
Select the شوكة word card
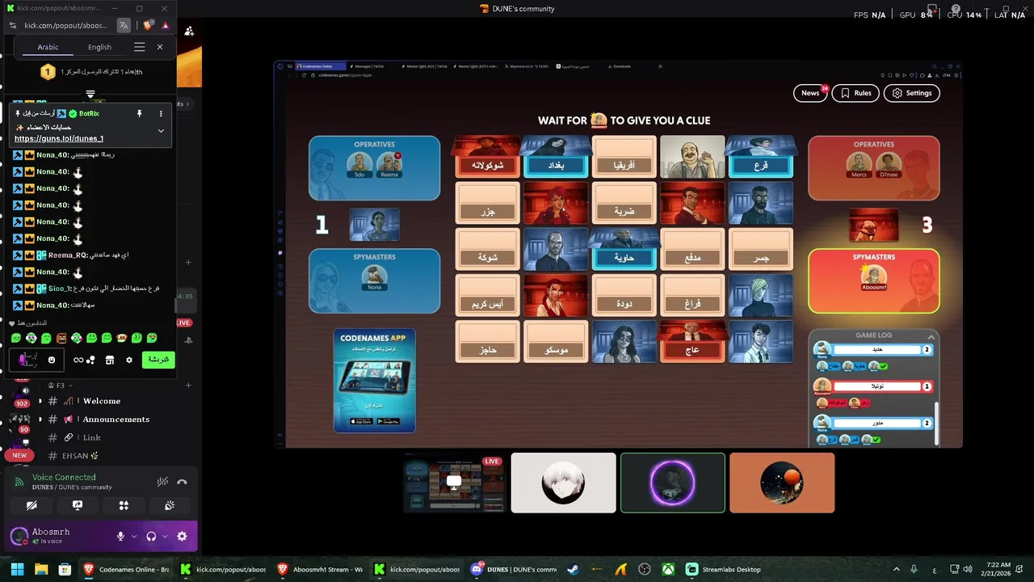tap(488, 251)
